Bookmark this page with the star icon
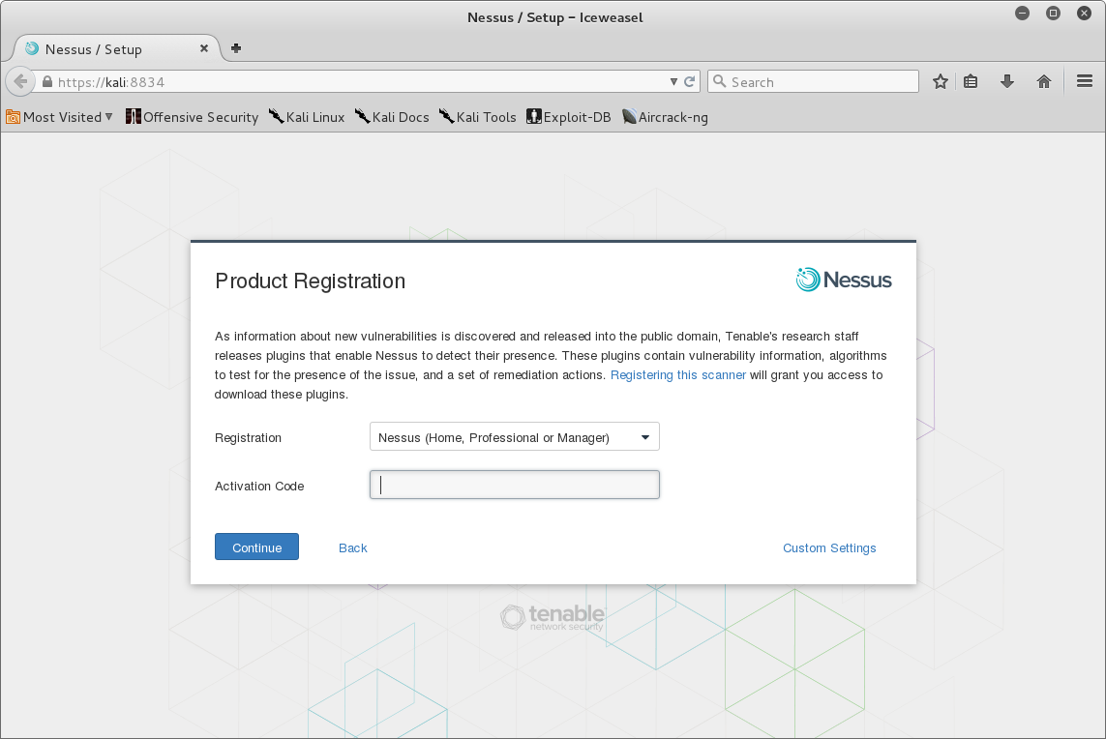The height and width of the screenshot is (739, 1106). [x=941, y=82]
